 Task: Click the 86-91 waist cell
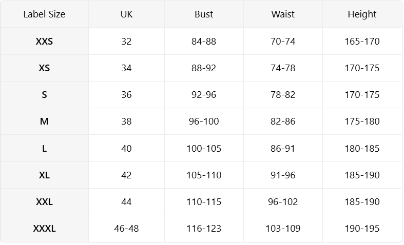283,149
